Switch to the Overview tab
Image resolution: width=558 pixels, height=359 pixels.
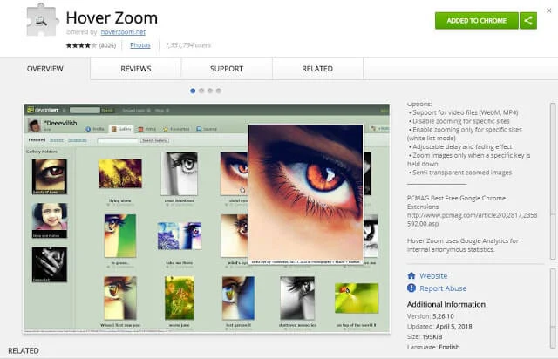[x=45, y=69]
